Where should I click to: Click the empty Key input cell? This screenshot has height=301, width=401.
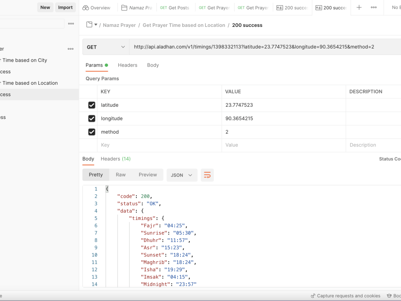point(159,145)
